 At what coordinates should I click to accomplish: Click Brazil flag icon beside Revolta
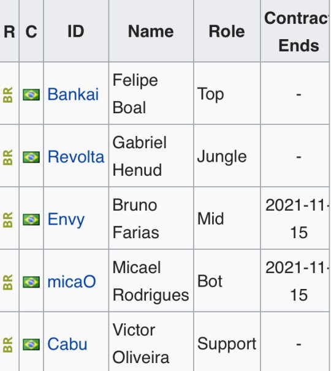pyautogui.click(x=31, y=157)
